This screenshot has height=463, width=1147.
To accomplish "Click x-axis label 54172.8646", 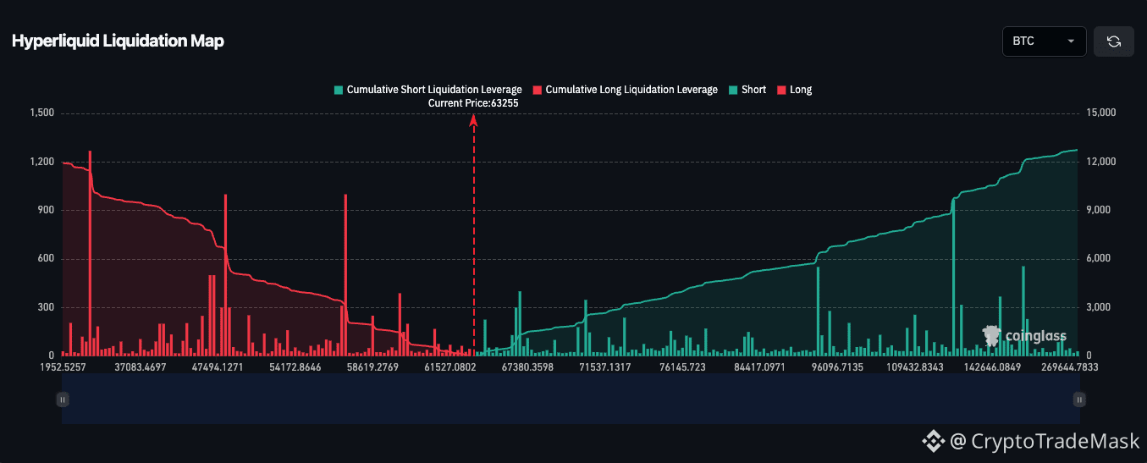I will pos(295,367).
